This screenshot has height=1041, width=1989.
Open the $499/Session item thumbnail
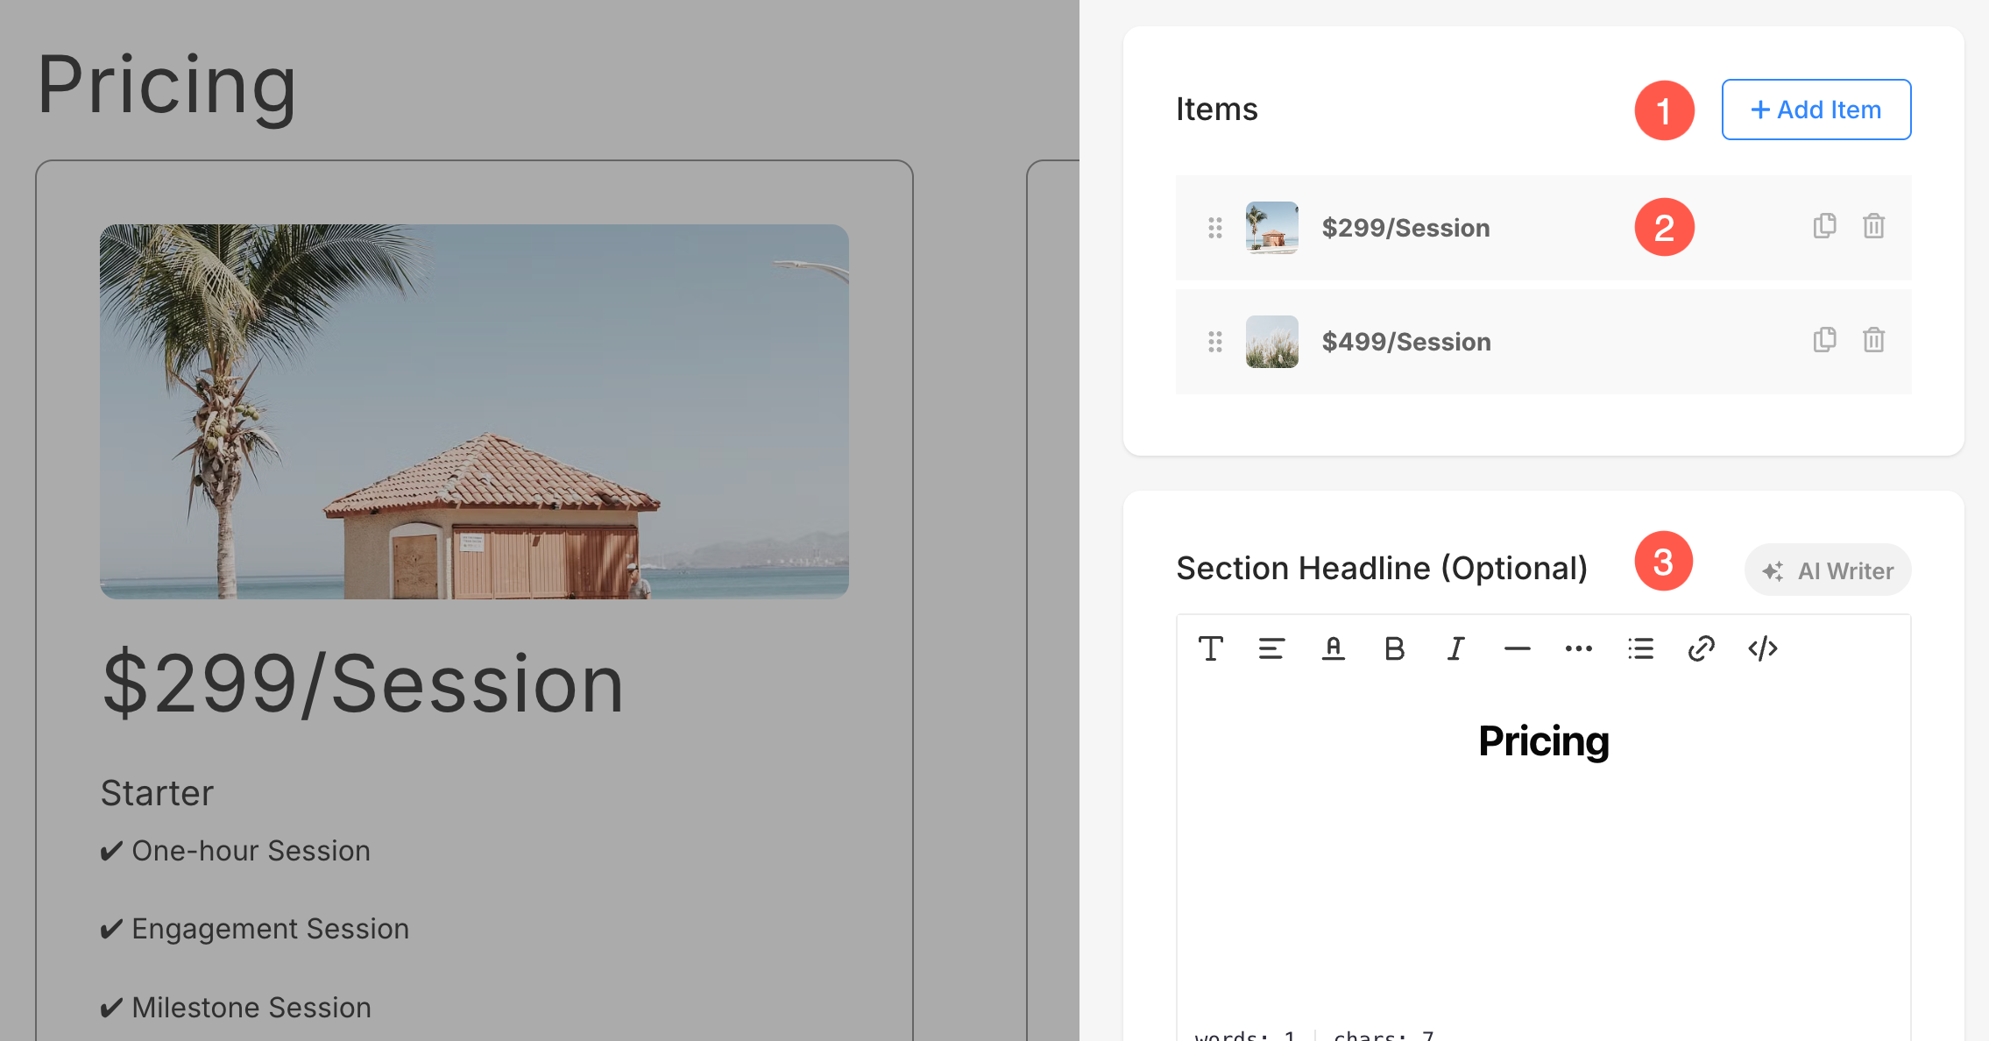(1272, 342)
